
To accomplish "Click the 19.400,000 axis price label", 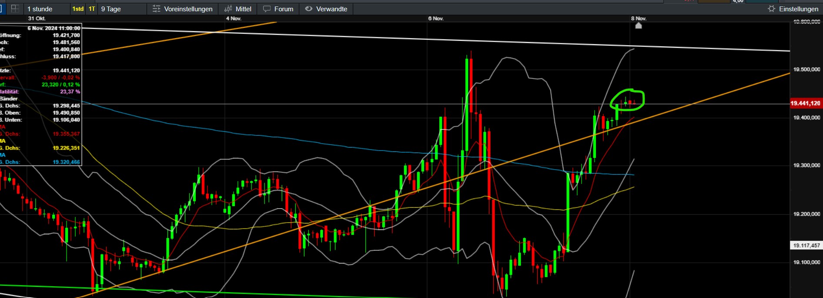I will 806,118.
